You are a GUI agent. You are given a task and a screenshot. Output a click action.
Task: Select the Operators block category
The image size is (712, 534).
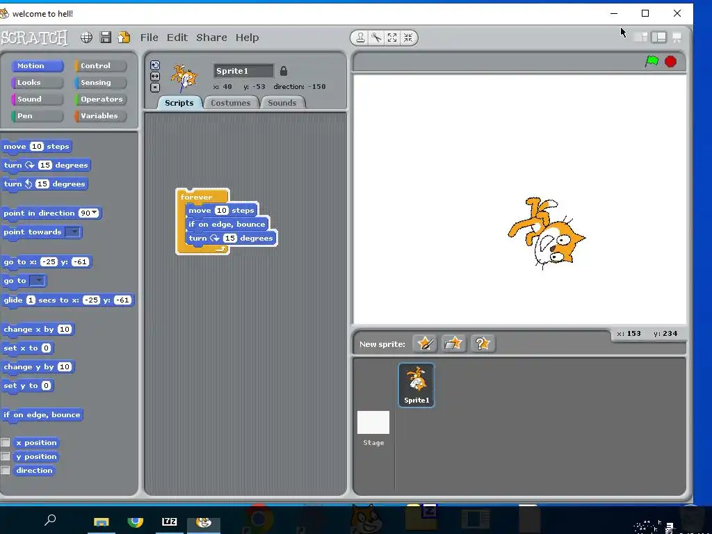(101, 99)
